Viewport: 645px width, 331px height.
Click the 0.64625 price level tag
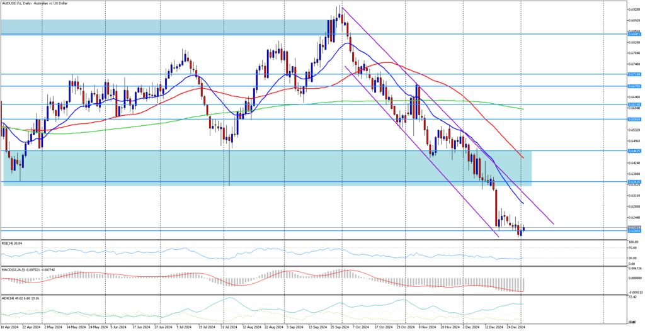pyautogui.click(x=634, y=151)
